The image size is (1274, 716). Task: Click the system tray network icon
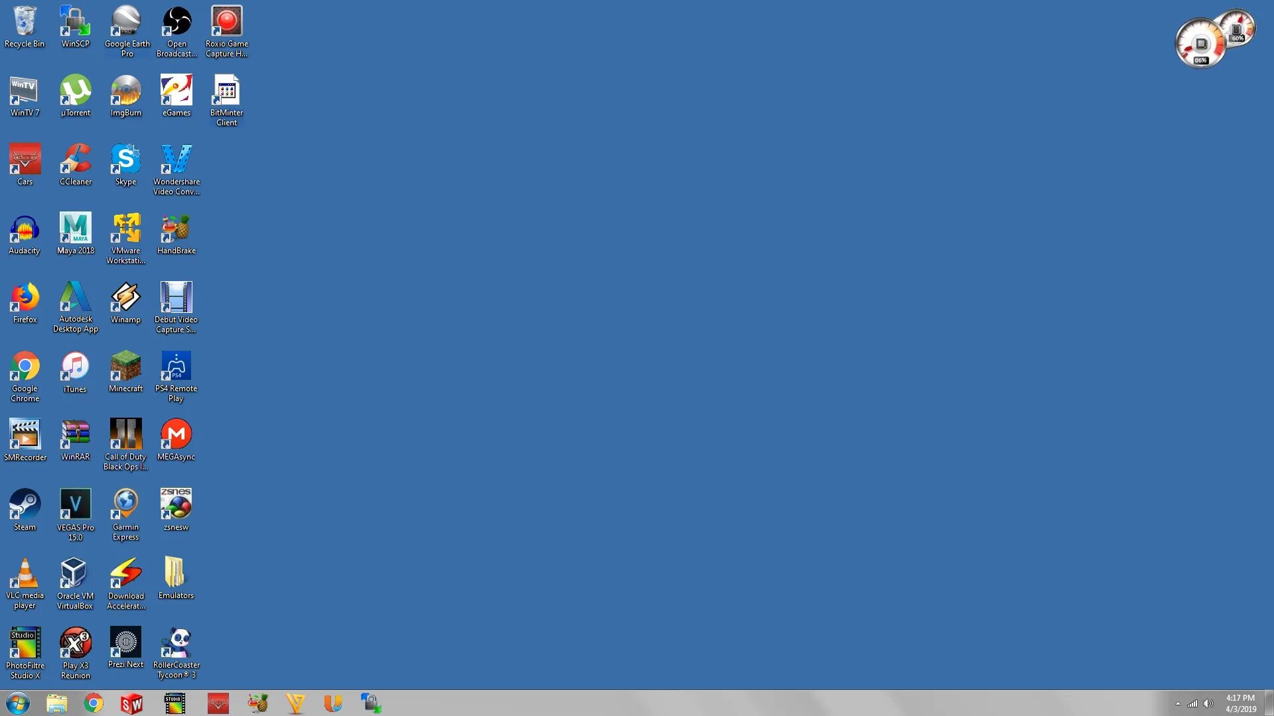point(1192,704)
